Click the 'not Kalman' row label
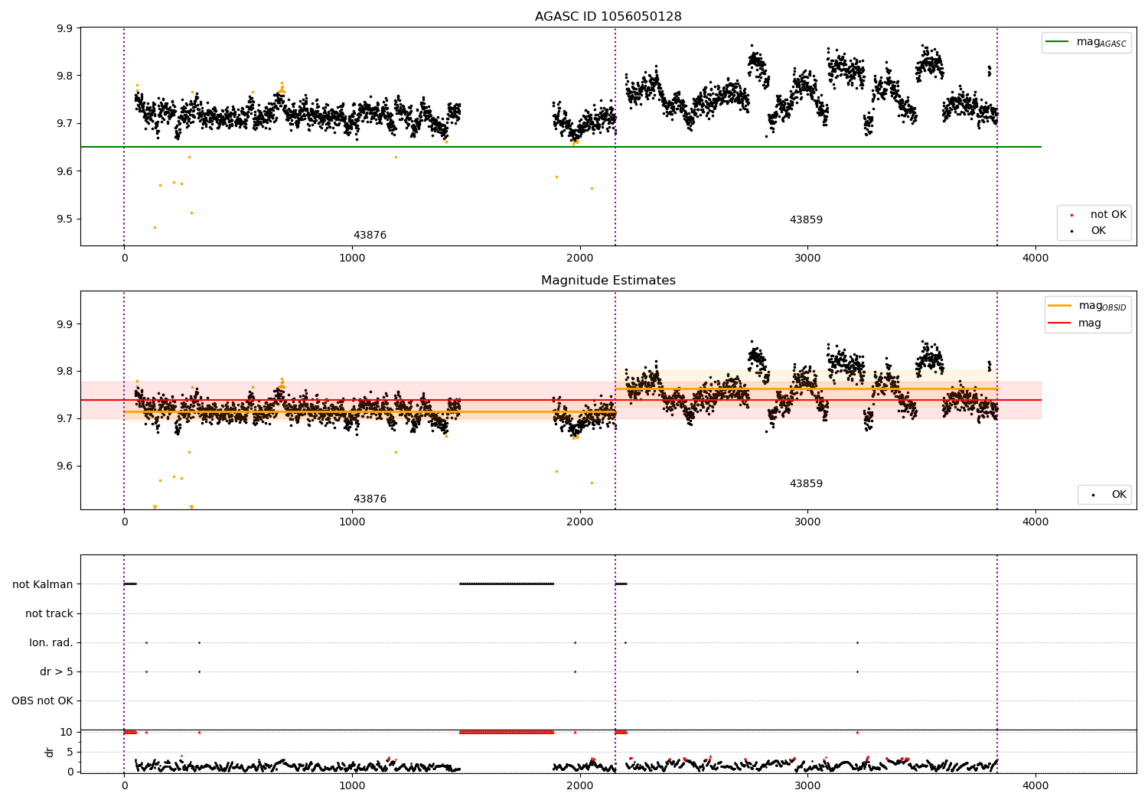The image size is (1148, 803). (x=43, y=584)
